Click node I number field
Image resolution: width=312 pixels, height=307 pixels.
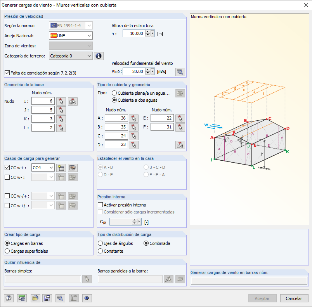coord(43,101)
